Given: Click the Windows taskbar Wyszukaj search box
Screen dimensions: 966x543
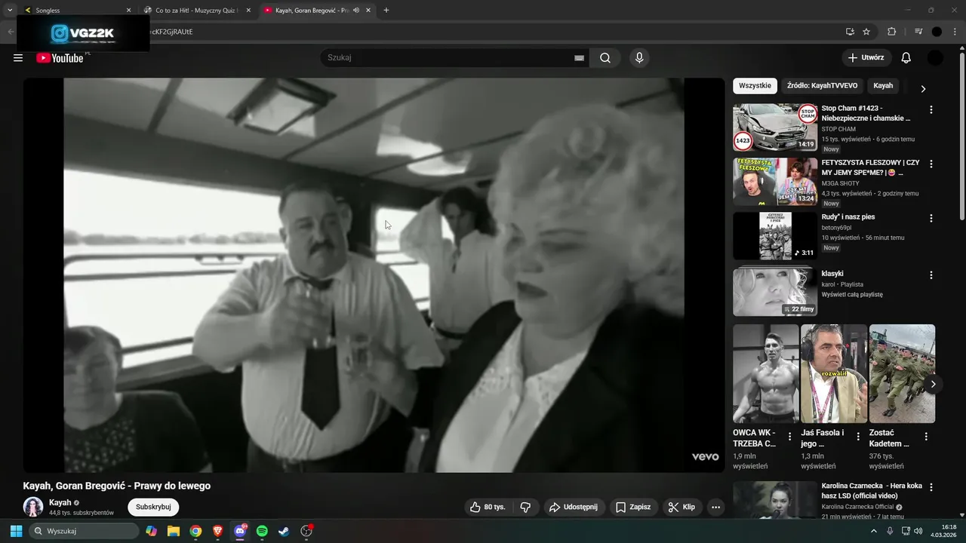Looking at the screenshot, I should point(84,531).
